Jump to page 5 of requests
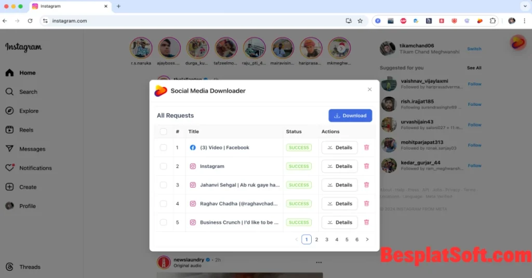The height and width of the screenshot is (278, 532). (347, 240)
